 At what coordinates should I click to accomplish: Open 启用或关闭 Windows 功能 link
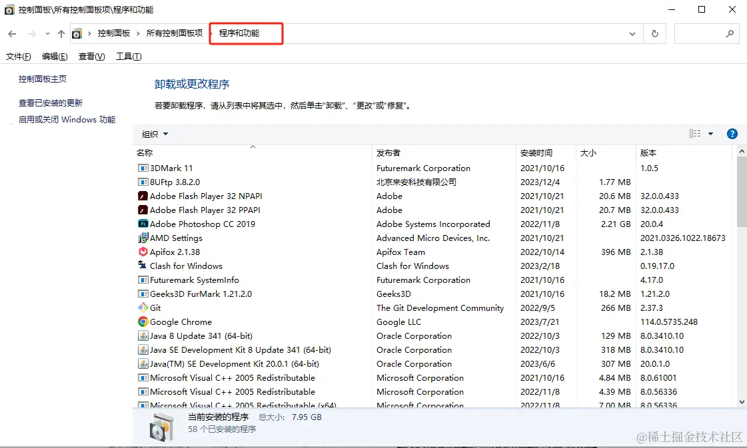click(x=67, y=120)
